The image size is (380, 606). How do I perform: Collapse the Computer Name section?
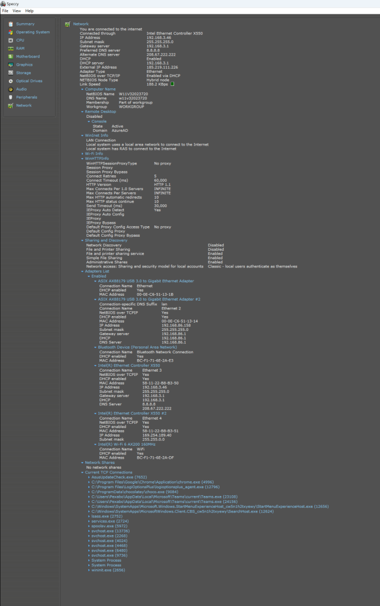[x=82, y=89]
